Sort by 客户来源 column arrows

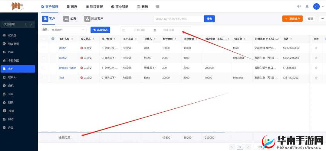pyautogui.click(x=136, y=39)
